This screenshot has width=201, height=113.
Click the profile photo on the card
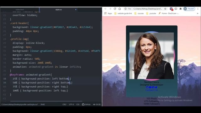tap(151, 56)
